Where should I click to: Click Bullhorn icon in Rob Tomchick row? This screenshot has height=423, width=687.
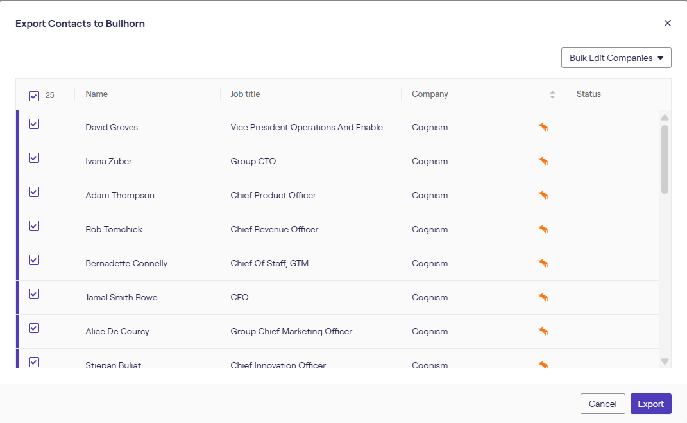click(x=543, y=229)
